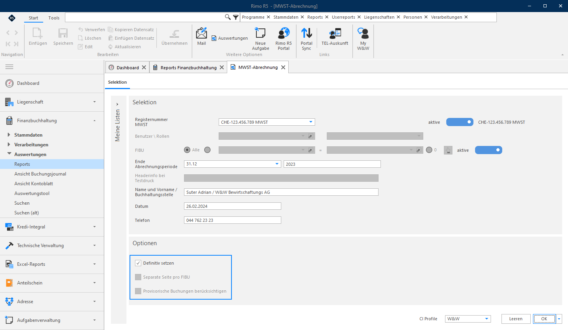The height and width of the screenshot is (330, 568).
Task: Close the MWST-Abrechnung tab
Action: [283, 67]
